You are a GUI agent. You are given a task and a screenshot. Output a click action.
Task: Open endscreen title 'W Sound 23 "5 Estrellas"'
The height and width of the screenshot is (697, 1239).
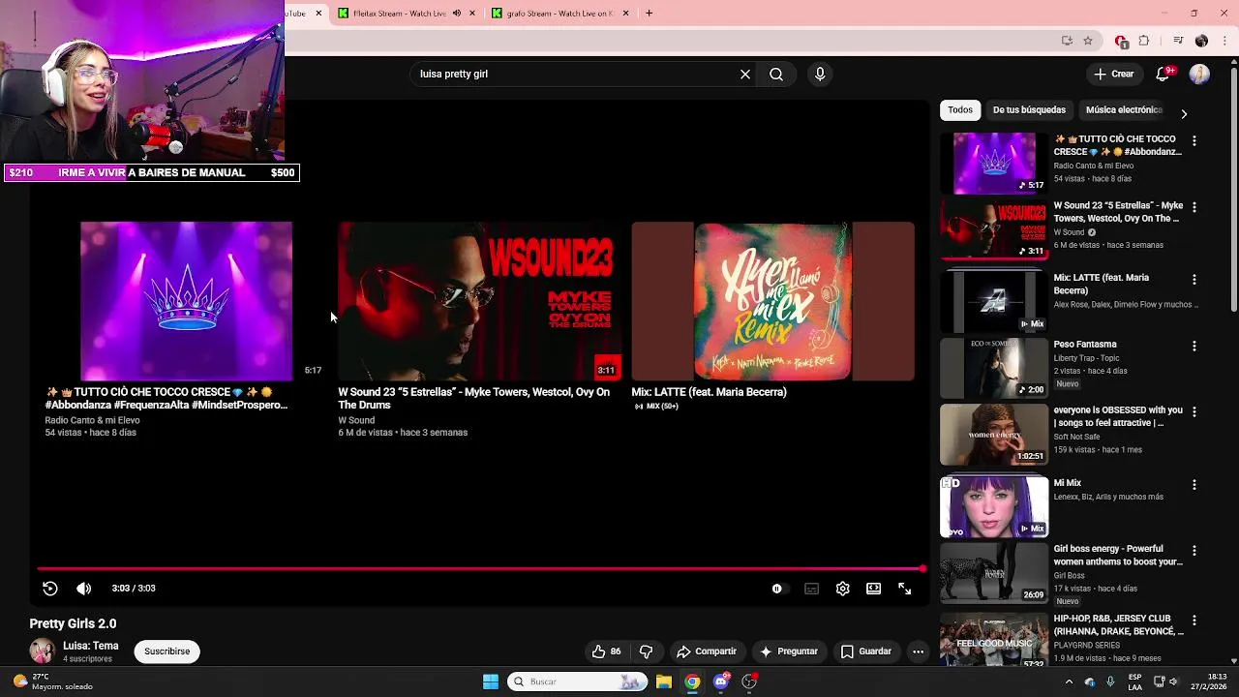(473, 399)
